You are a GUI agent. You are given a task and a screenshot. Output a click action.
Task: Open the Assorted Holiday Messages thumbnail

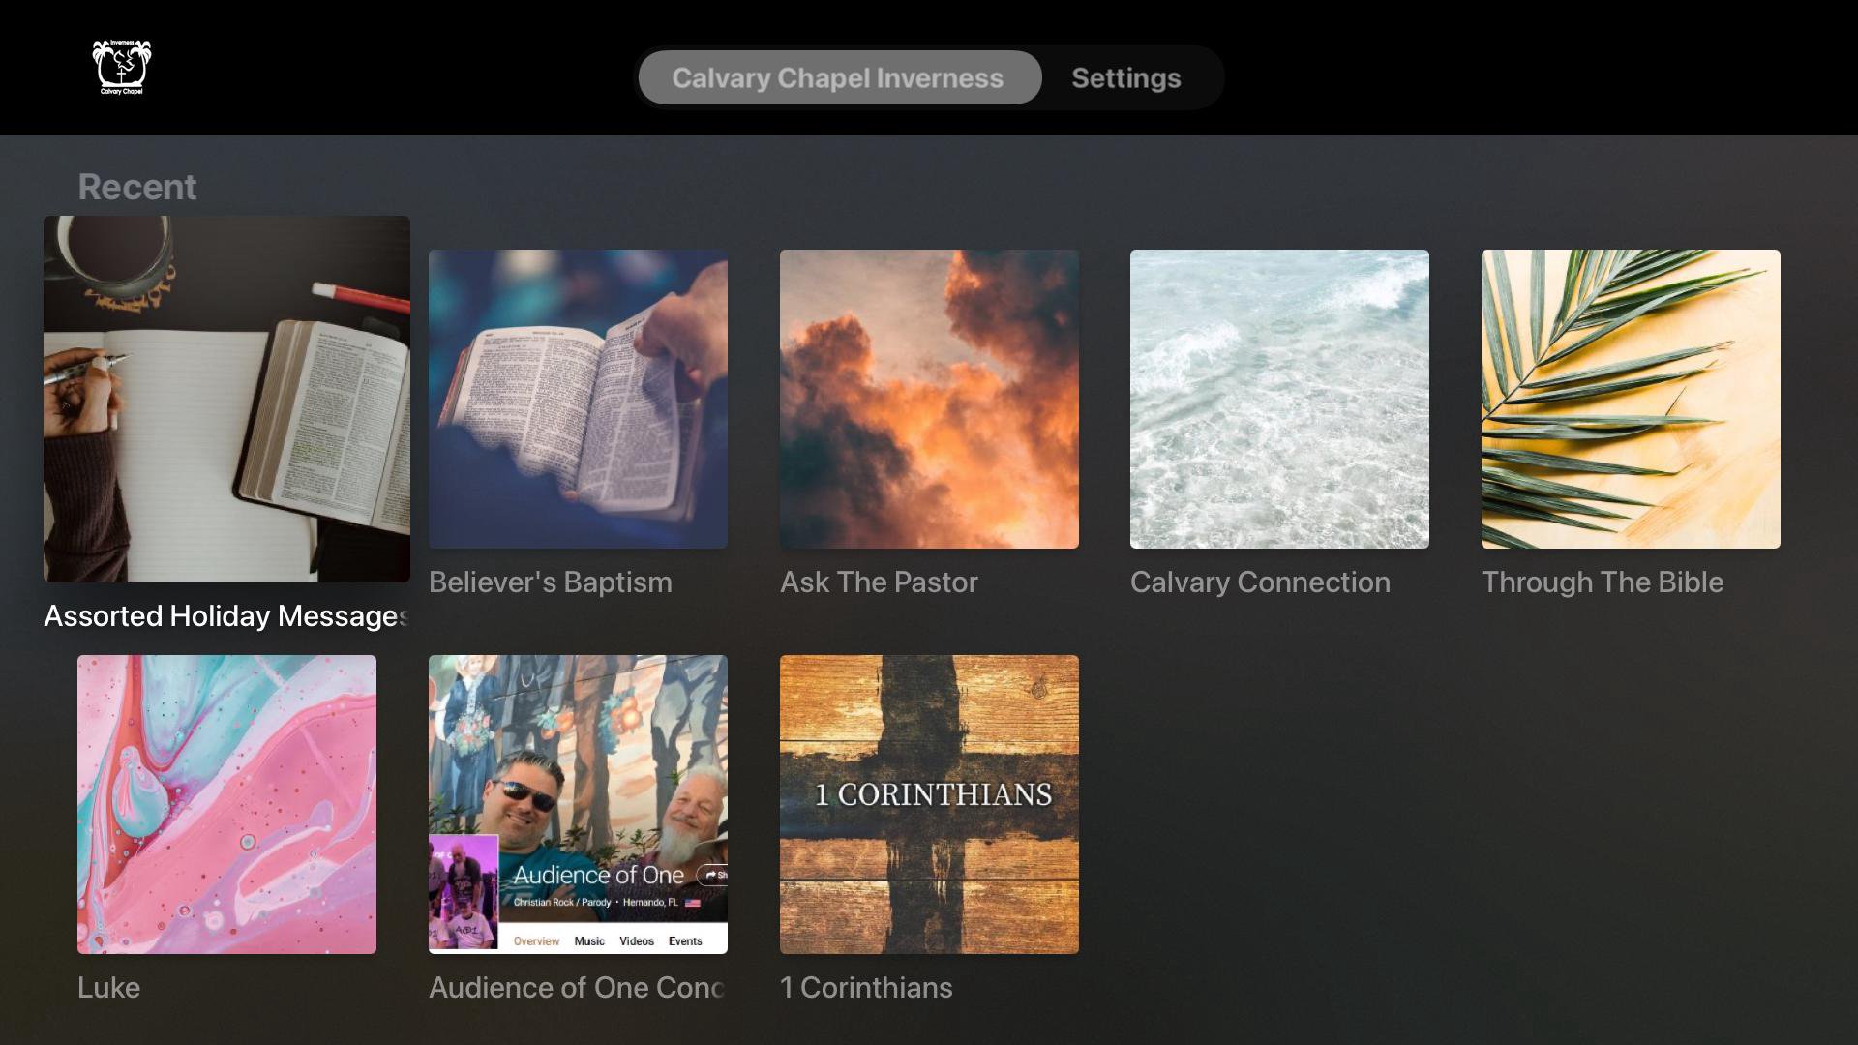click(226, 399)
